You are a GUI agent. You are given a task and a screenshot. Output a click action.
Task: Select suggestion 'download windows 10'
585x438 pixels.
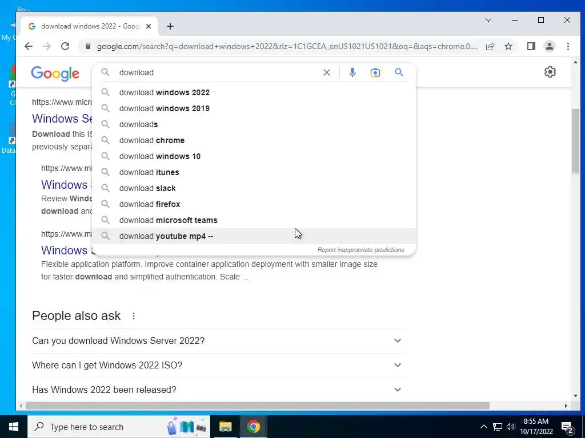point(254,156)
